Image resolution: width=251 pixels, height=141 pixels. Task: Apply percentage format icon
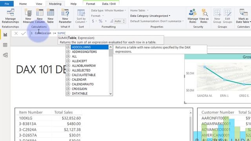click(100, 21)
